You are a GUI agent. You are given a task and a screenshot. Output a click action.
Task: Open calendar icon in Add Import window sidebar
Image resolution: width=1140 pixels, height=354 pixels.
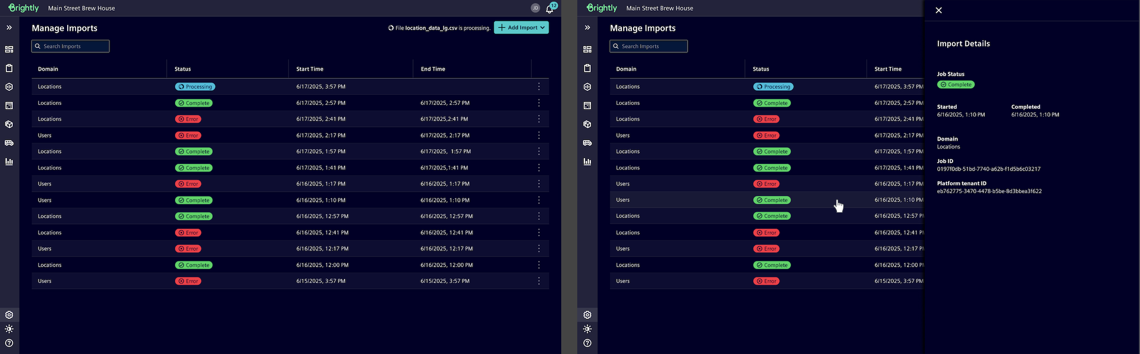tap(9, 106)
